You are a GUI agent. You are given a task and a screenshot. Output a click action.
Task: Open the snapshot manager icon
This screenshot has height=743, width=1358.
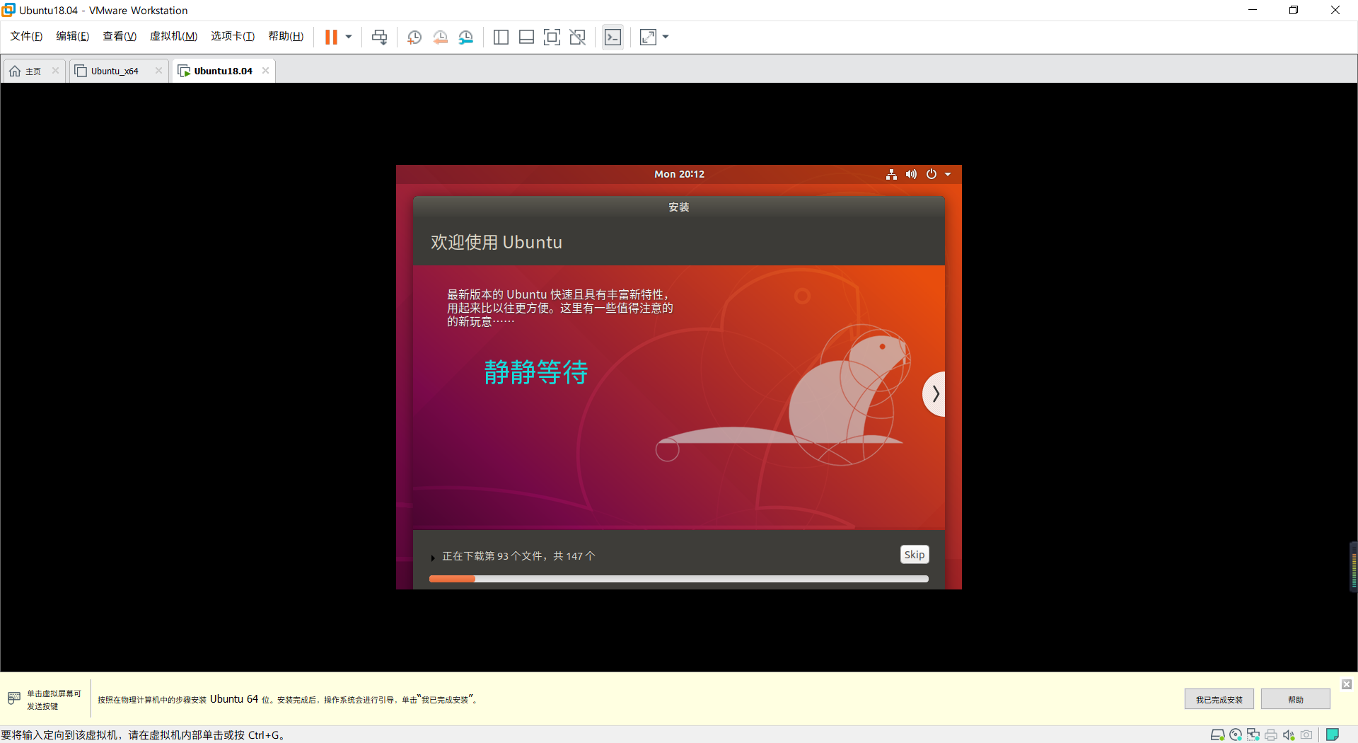point(466,37)
